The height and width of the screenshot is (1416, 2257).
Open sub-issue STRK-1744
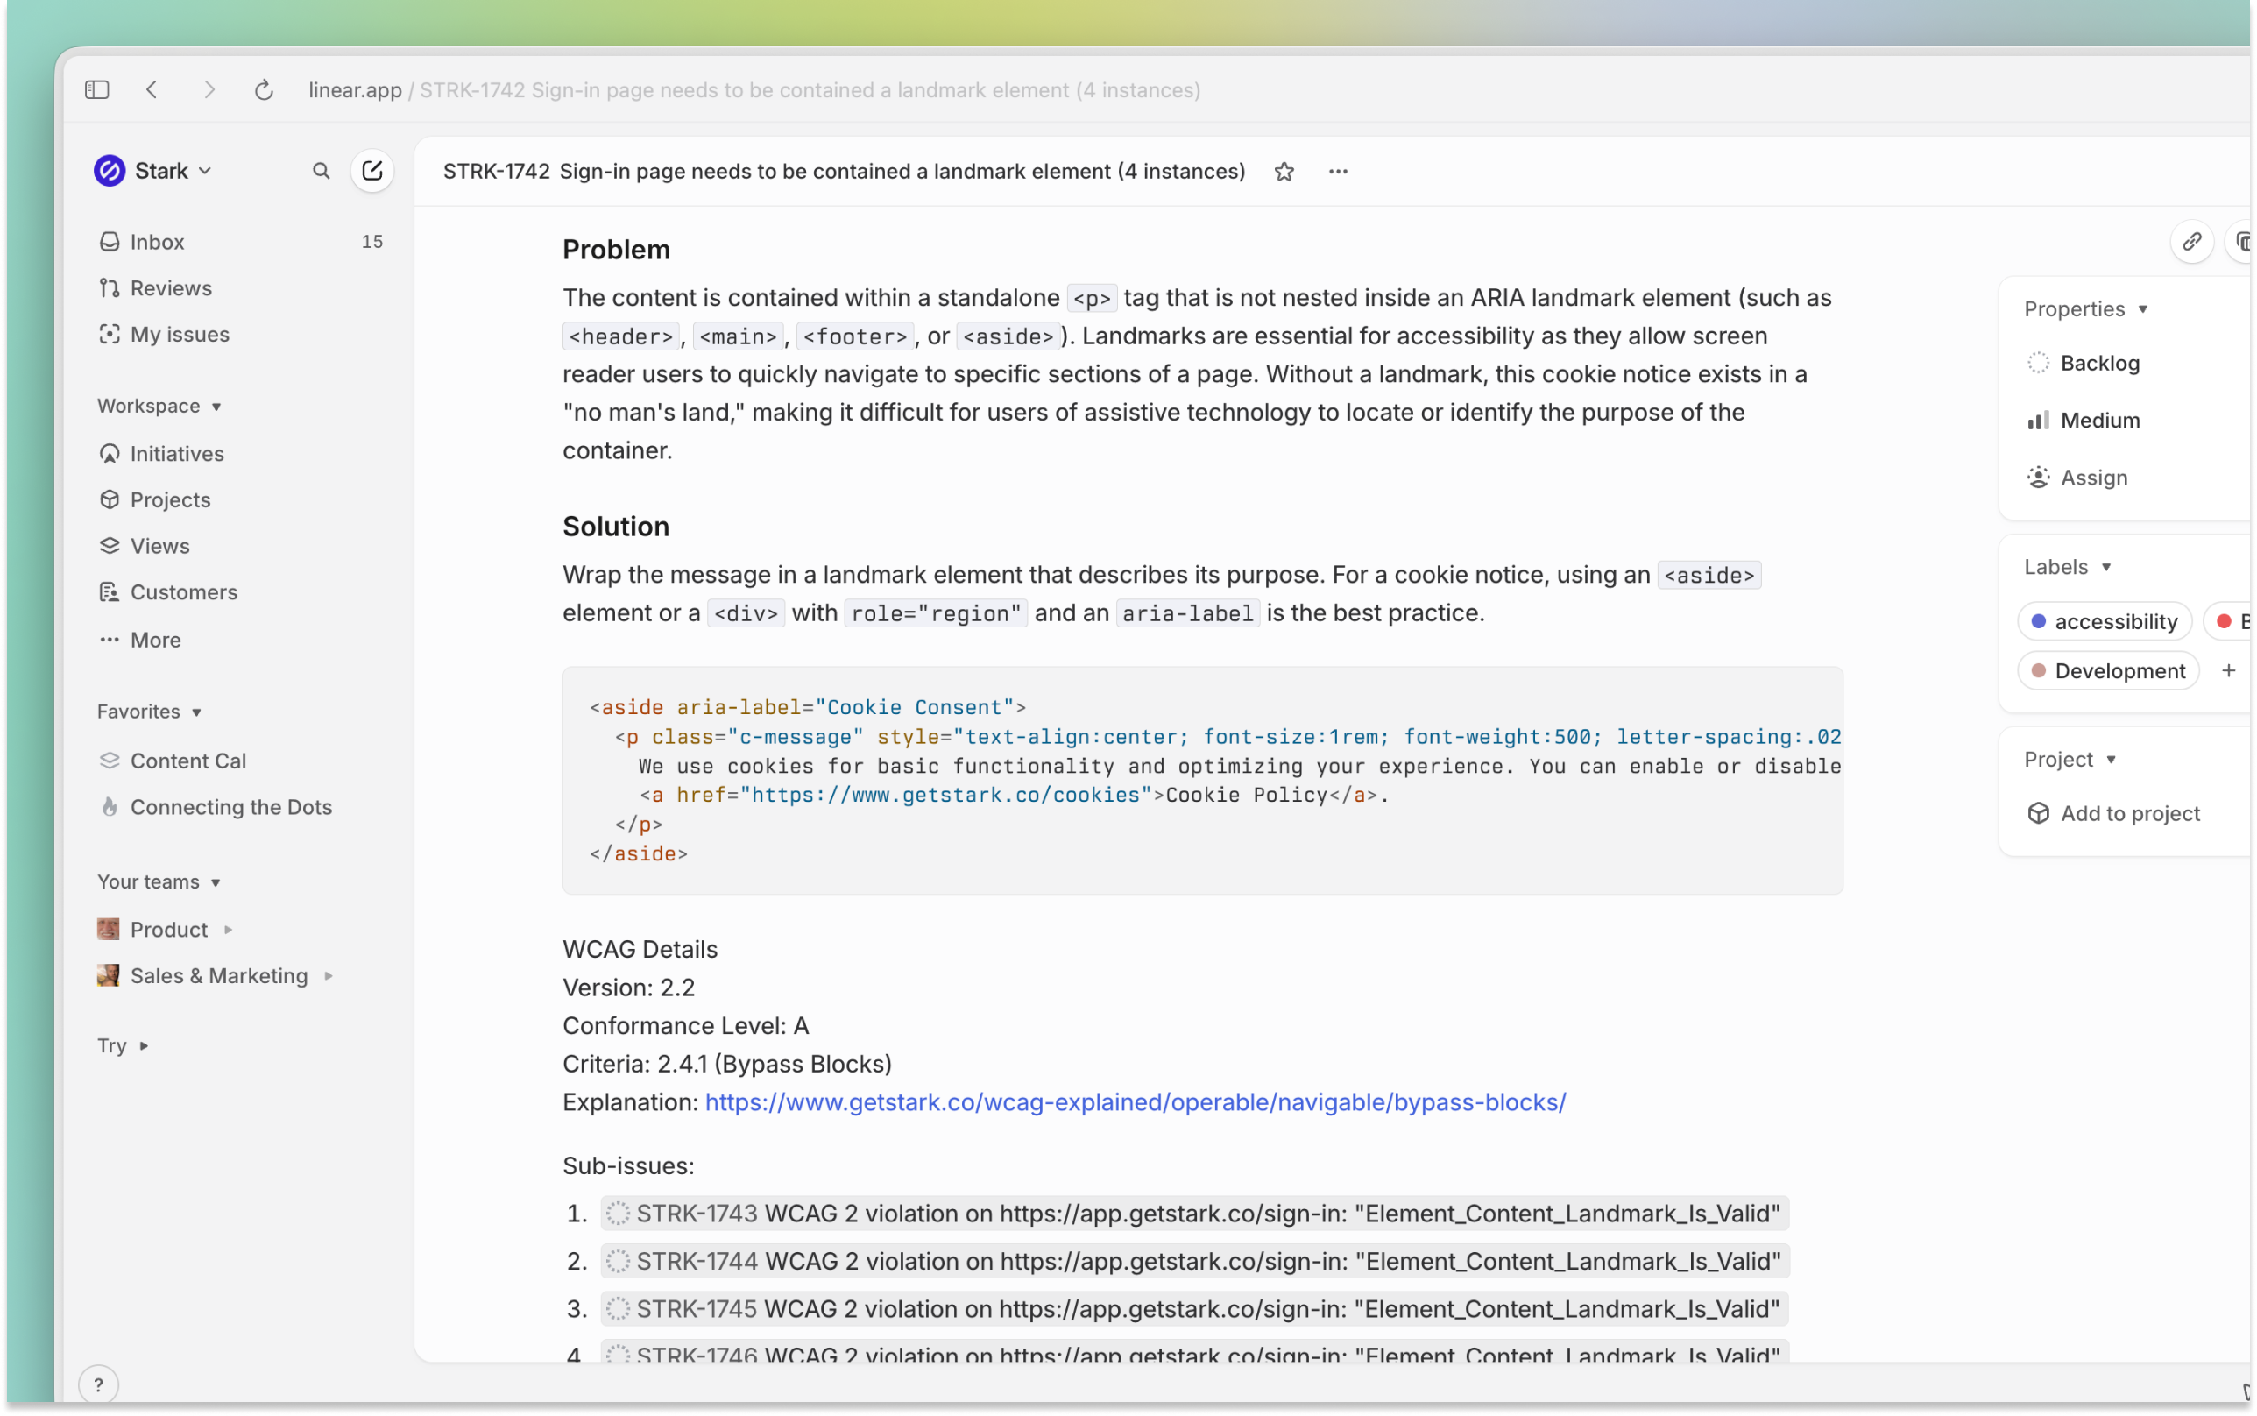(1194, 1263)
